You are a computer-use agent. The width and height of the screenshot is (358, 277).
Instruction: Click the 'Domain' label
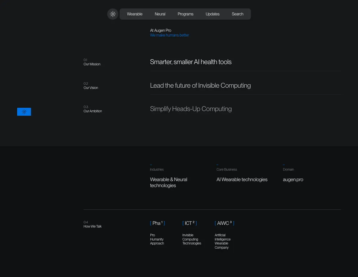coord(288,170)
